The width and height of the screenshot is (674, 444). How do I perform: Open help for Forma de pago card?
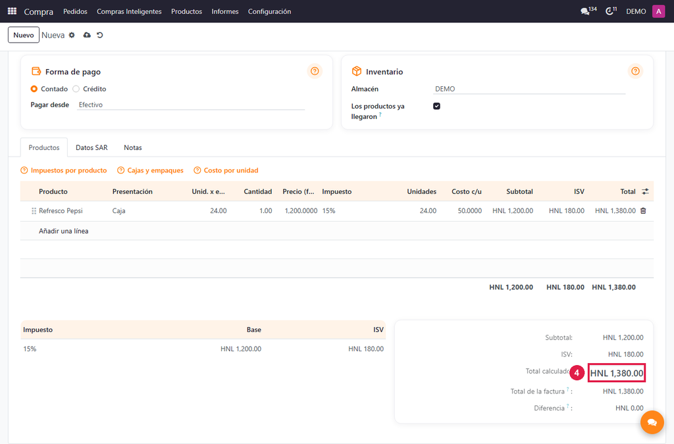[315, 71]
